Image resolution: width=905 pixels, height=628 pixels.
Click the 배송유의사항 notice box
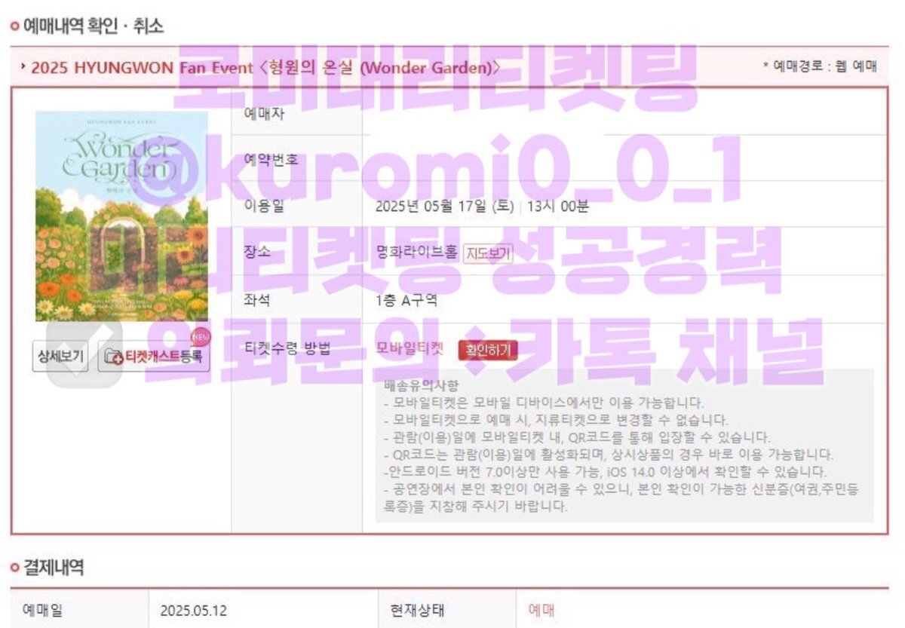pyautogui.click(x=624, y=447)
